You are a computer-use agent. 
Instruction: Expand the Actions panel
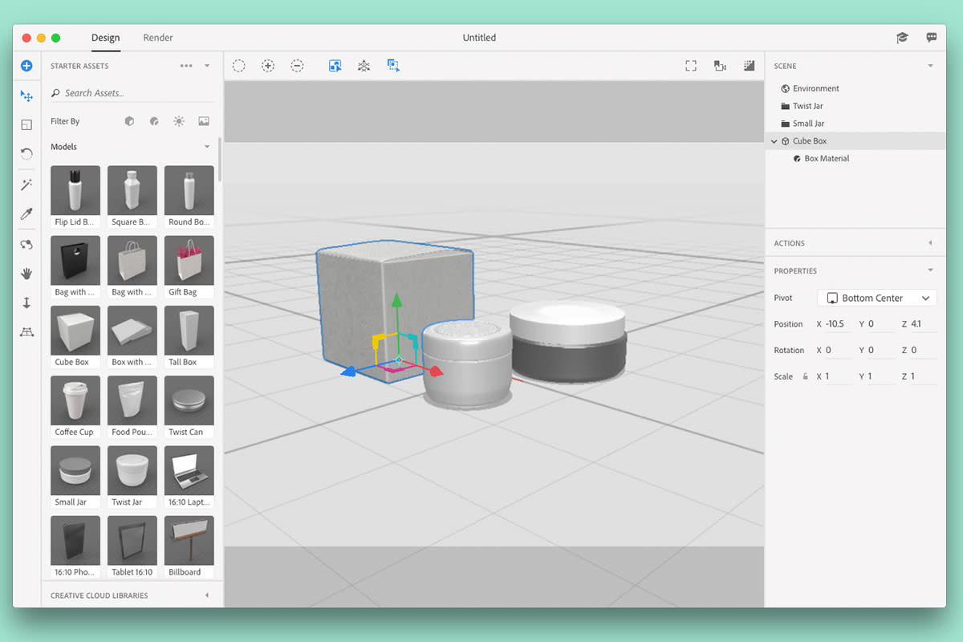pyautogui.click(x=930, y=243)
